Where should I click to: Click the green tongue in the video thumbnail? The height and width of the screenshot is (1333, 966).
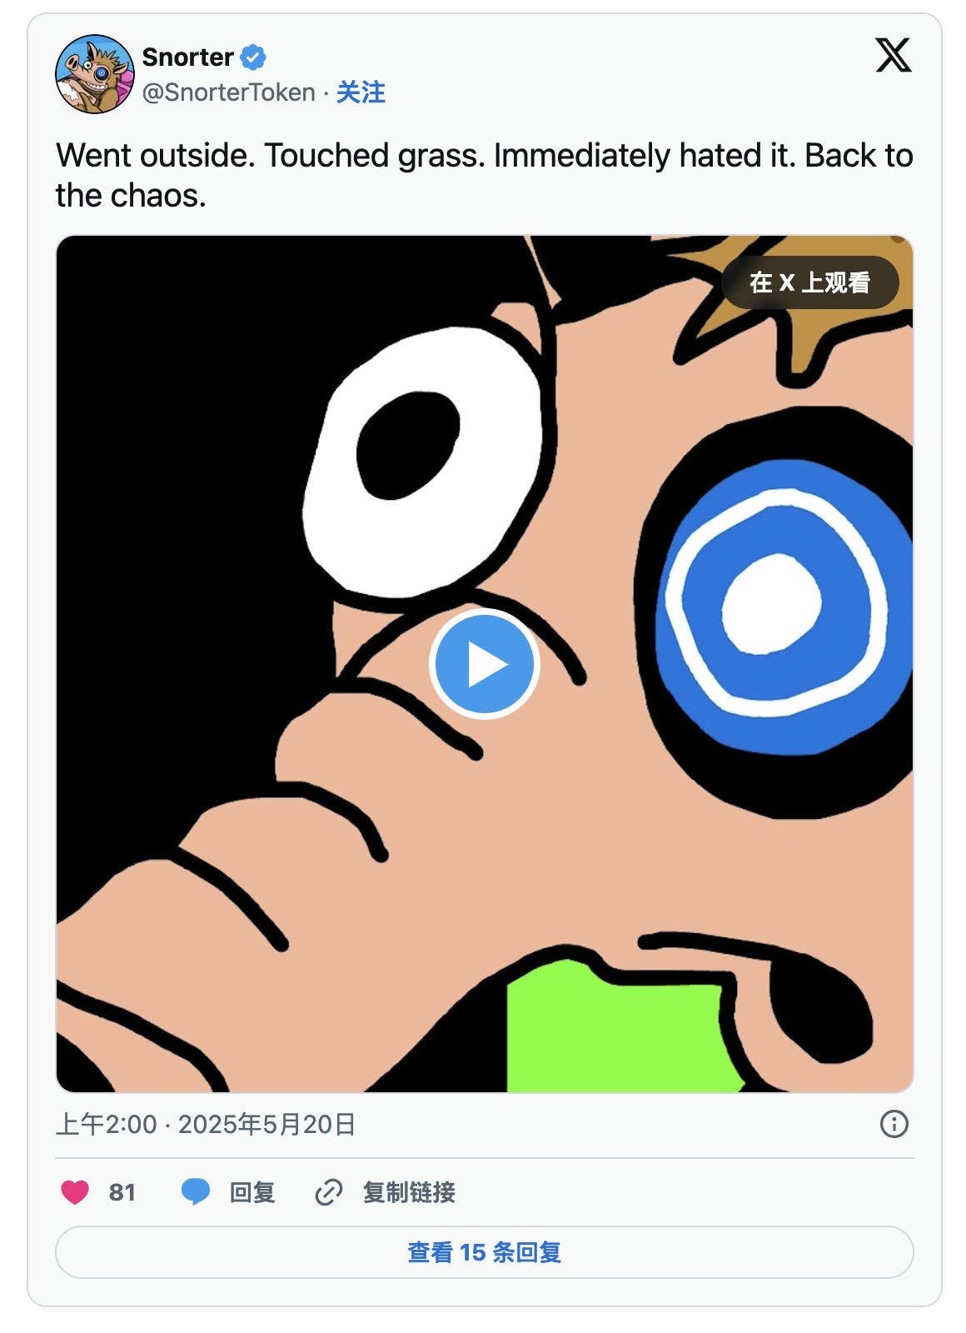(616, 1033)
